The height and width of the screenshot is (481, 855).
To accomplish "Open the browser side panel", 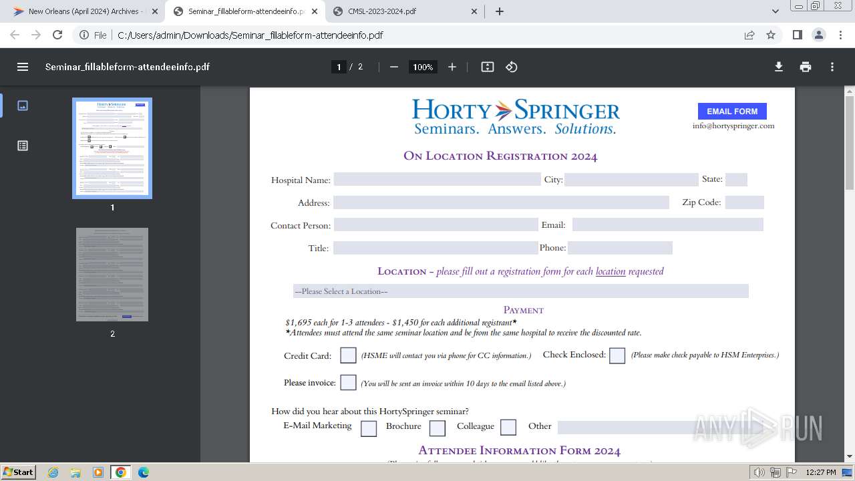I will [797, 35].
